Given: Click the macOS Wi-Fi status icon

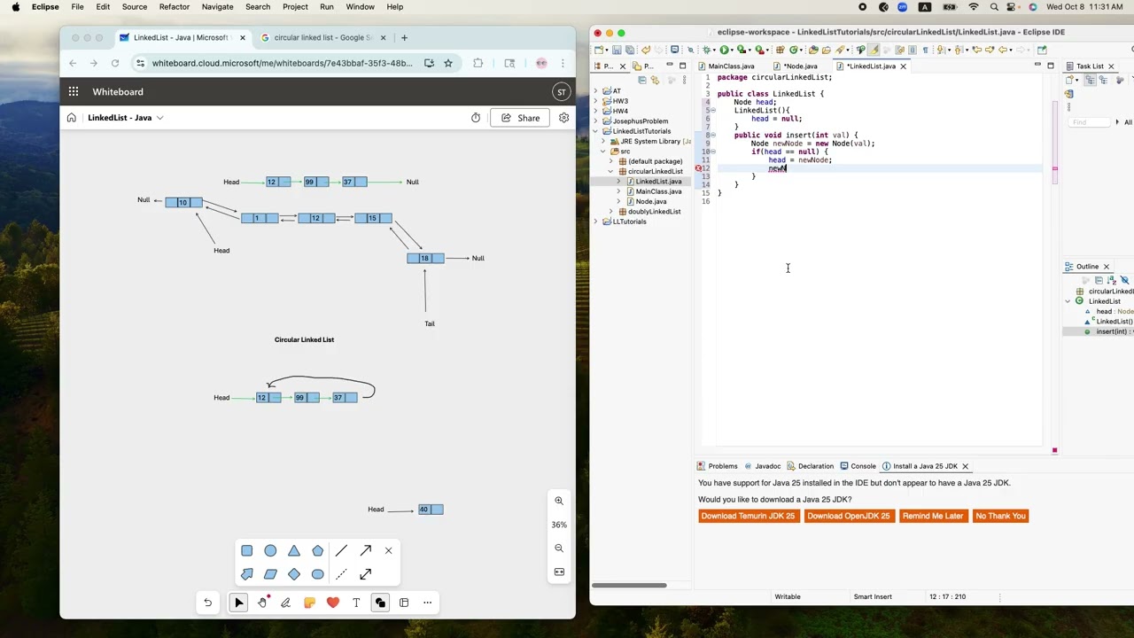Looking at the screenshot, I should 974,7.
